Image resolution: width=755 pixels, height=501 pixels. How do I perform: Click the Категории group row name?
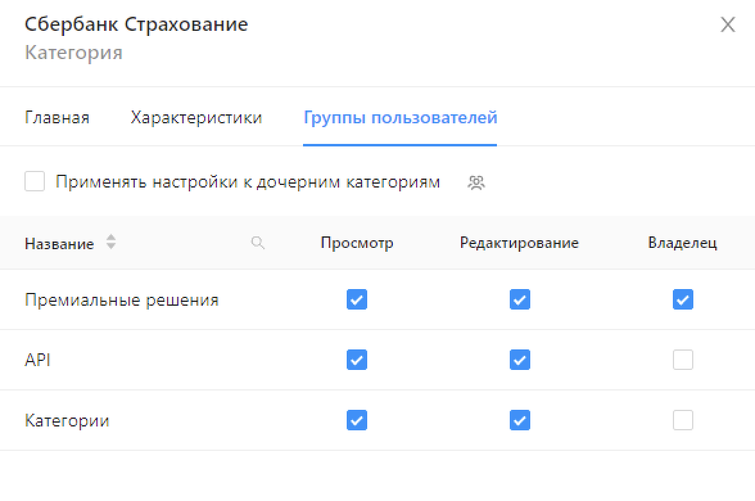pos(67,421)
